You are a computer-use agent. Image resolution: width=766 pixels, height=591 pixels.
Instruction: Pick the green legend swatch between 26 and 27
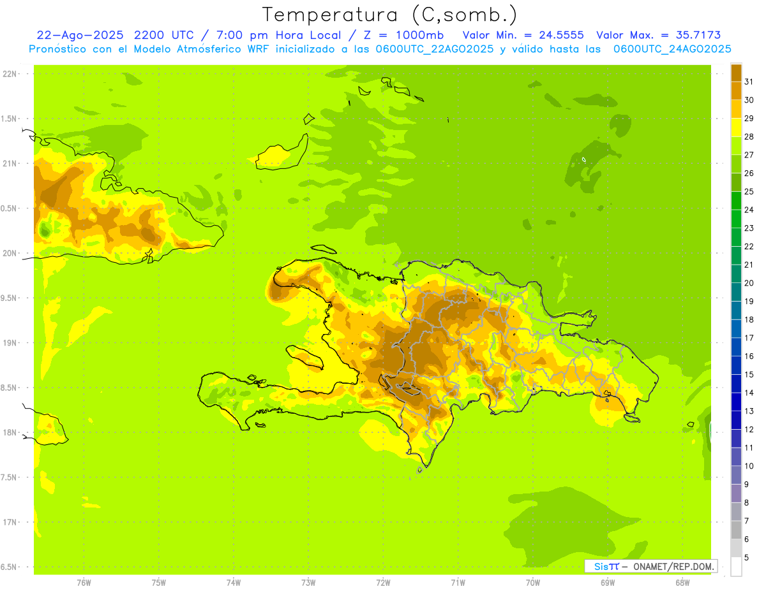coord(736,164)
